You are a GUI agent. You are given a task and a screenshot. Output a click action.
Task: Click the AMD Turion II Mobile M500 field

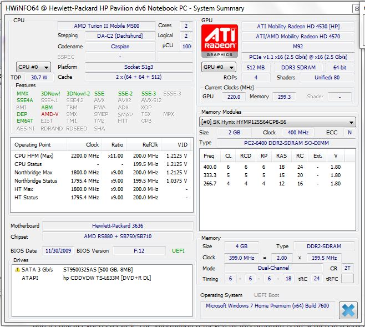(x=107, y=26)
